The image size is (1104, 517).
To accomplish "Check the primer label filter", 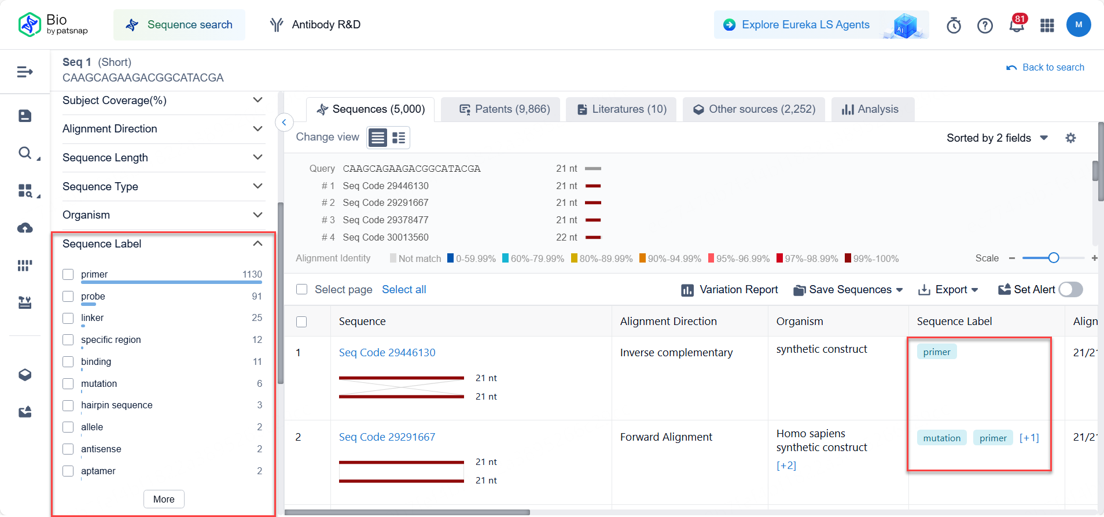I will (x=68, y=275).
